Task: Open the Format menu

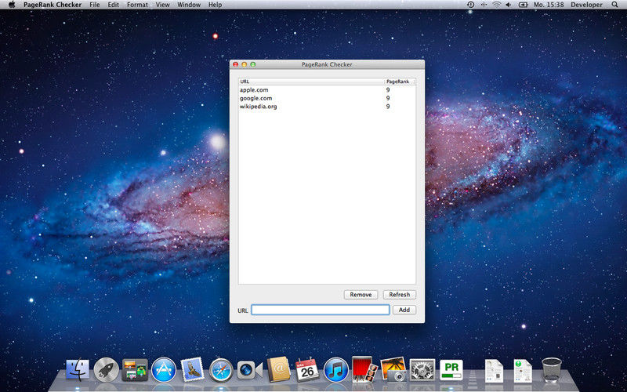Action: 137,5
